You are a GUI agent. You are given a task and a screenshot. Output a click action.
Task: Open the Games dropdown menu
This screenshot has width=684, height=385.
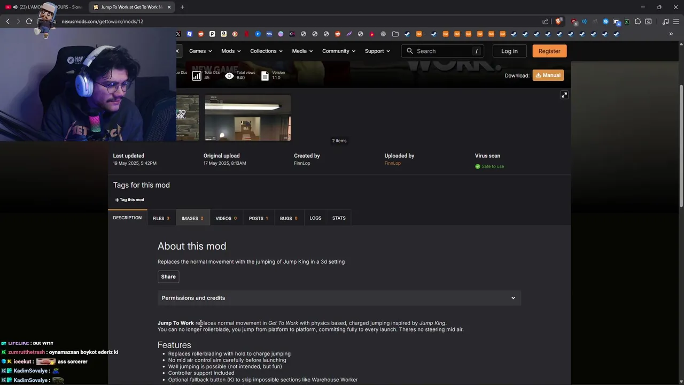[200, 51]
